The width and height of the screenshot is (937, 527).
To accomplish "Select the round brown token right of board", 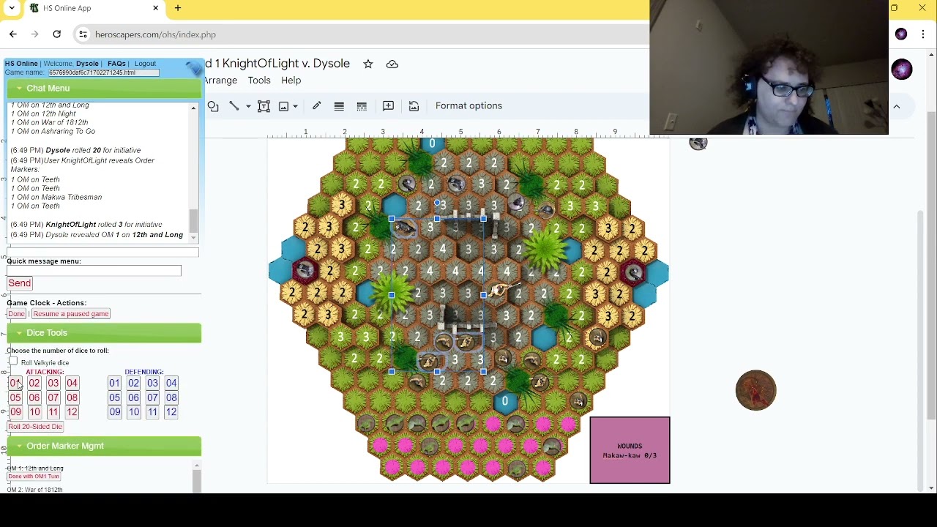I will (756, 390).
